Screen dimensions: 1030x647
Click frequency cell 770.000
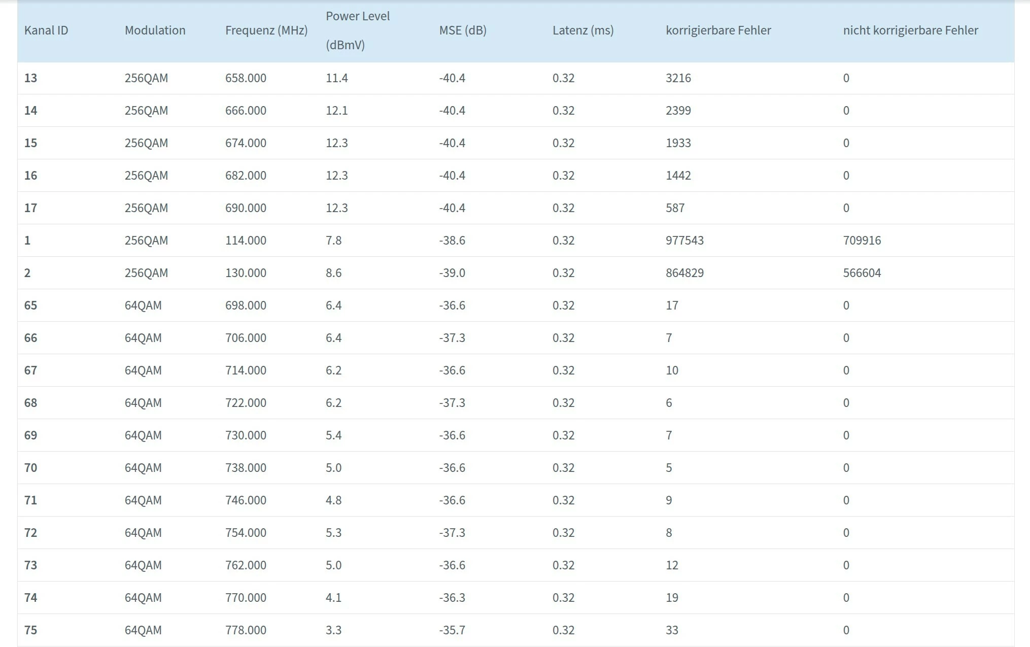(246, 598)
